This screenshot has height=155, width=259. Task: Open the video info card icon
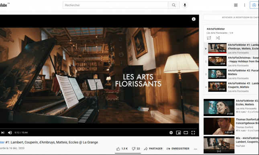point(194,19)
